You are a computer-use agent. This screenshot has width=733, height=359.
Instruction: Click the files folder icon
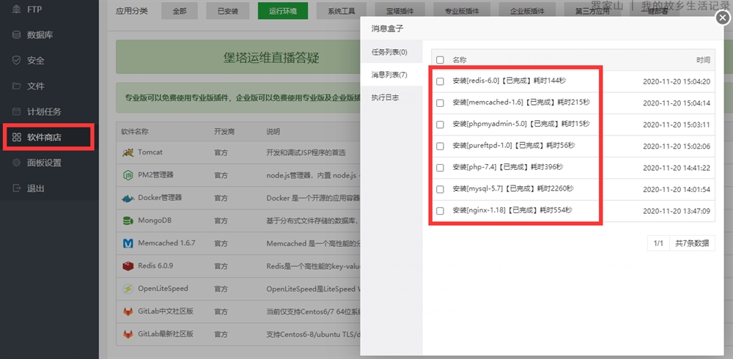pyautogui.click(x=16, y=86)
